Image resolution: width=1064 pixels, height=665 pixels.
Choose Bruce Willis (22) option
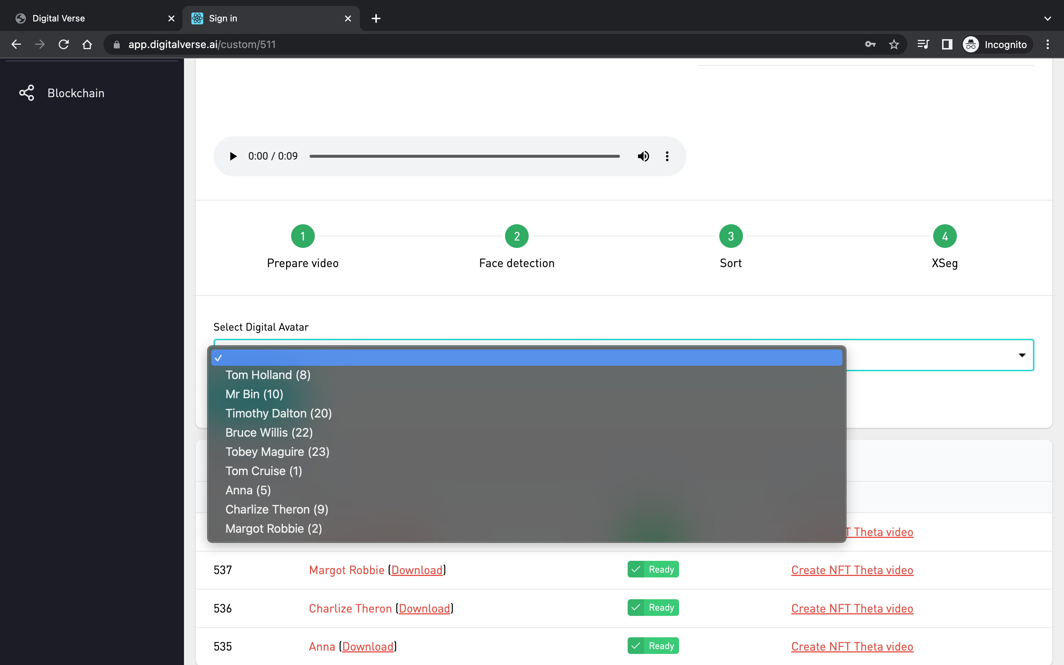[269, 432]
